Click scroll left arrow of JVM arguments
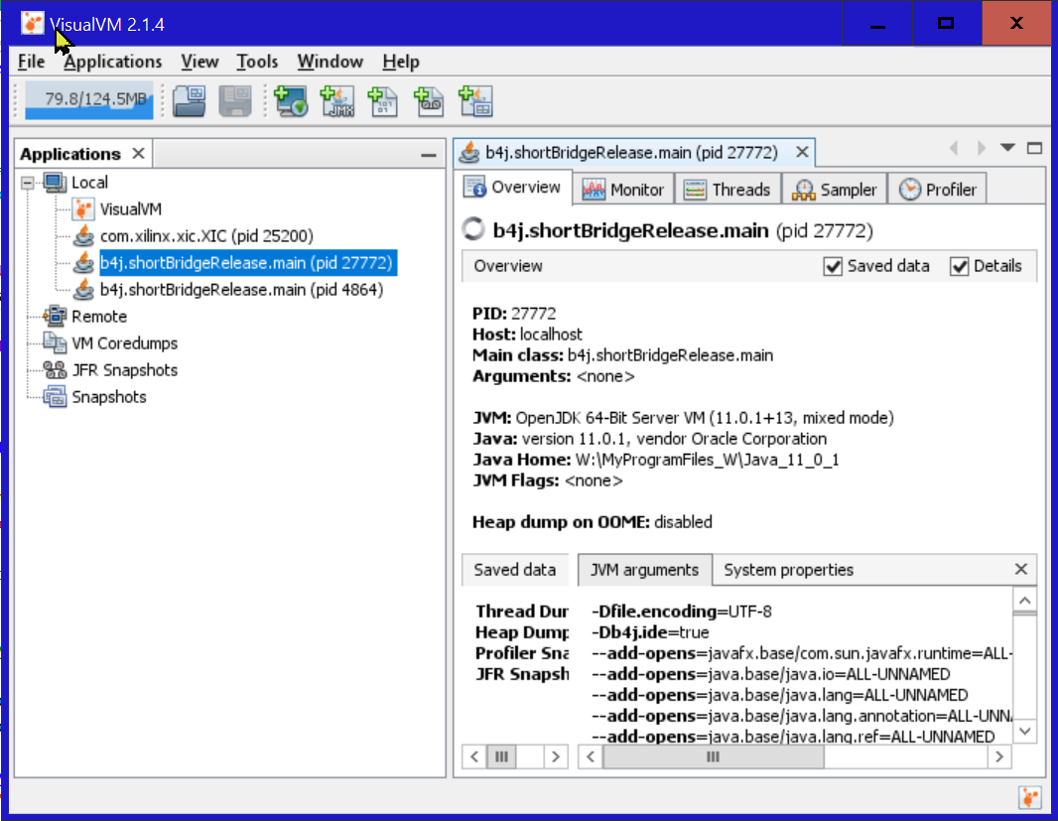Screen dimensions: 1058x821 [x=591, y=756]
